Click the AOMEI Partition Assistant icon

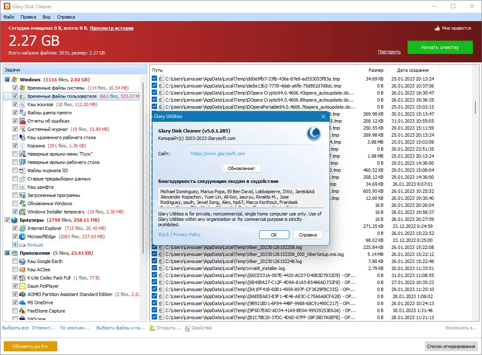(x=22, y=295)
